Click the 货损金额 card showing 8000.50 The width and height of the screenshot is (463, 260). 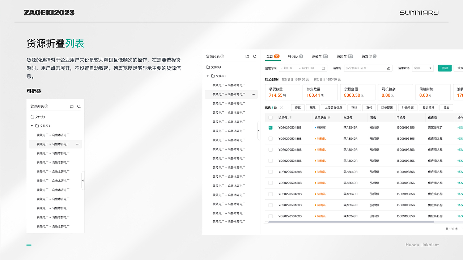pyautogui.click(x=358, y=92)
